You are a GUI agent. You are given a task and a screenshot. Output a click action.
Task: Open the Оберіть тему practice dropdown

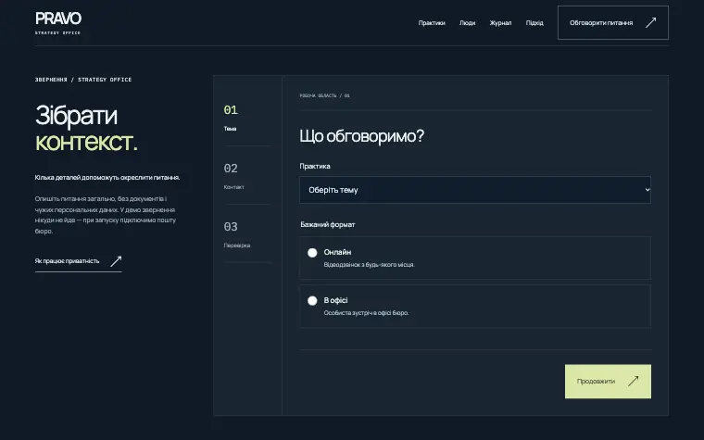(475, 190)
